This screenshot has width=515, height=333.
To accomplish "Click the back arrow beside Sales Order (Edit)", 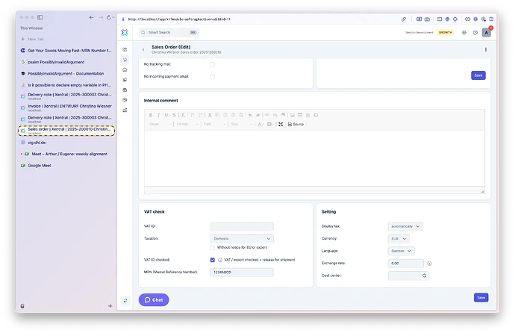I will tap(143, 49).
